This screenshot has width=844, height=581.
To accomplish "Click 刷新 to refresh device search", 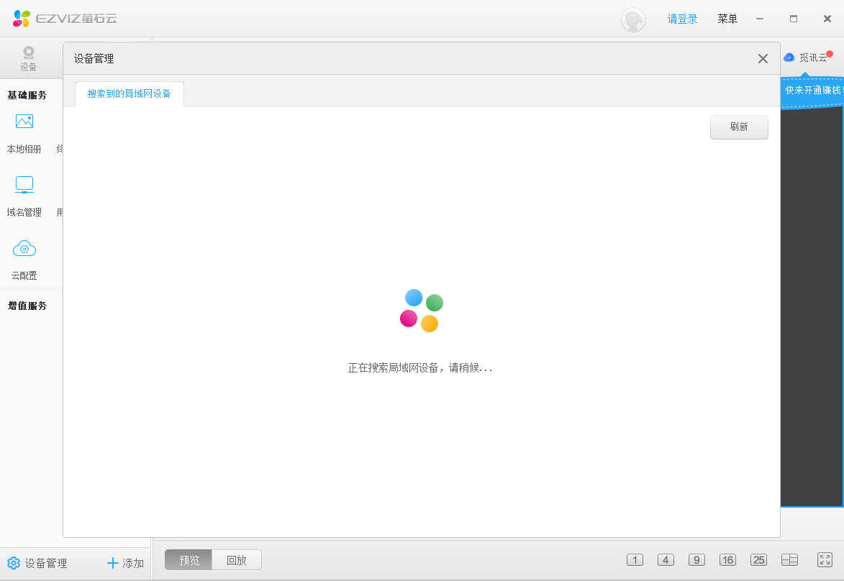I will pyautogui.click(x=739, y=127).
